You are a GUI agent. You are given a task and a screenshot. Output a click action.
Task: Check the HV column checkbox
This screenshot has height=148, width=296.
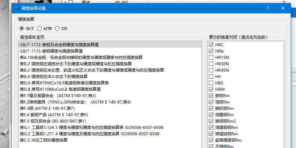tap(211, 77)
